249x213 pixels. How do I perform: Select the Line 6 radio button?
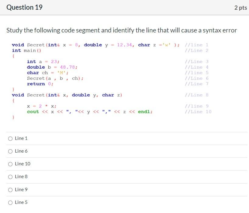pos(10,151)
